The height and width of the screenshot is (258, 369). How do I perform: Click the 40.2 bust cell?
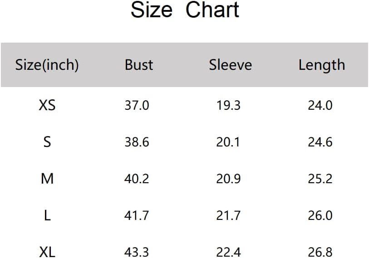coord(137,179)
